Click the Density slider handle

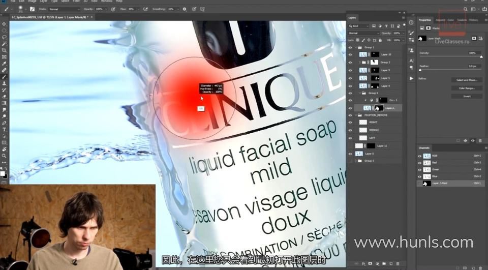tap(481, 56)
